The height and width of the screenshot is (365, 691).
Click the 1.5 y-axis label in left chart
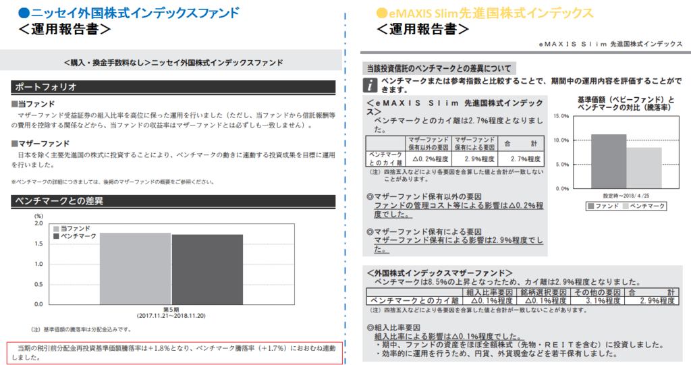pyautogui.click(x=38, y=244)
